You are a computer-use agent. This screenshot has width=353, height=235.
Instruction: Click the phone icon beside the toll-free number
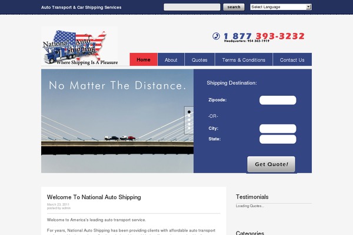(216, 36)
